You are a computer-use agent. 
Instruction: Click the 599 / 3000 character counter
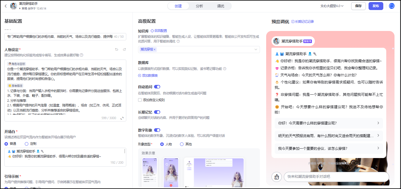(109, 118)
